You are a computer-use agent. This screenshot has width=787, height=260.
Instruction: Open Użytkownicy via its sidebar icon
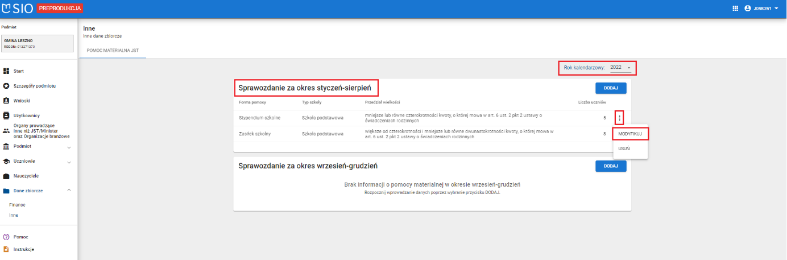6,115
